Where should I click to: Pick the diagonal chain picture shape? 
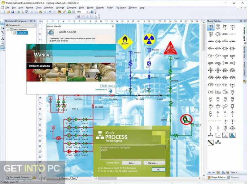211,143
